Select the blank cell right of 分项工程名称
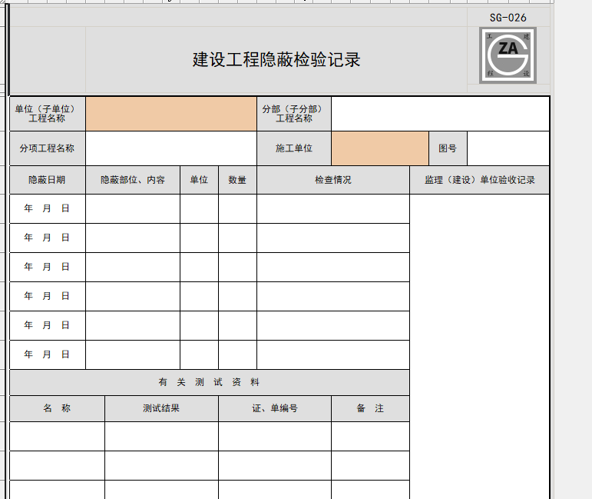592x499 pixels. point(171,148)
